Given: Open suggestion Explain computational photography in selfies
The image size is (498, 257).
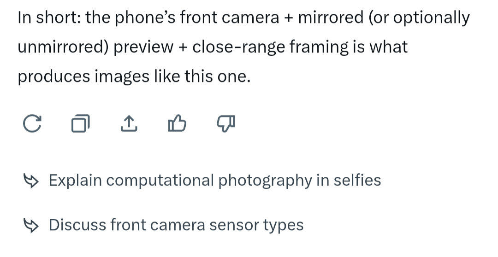Looking at the screenshot, I should click(215, 181).
